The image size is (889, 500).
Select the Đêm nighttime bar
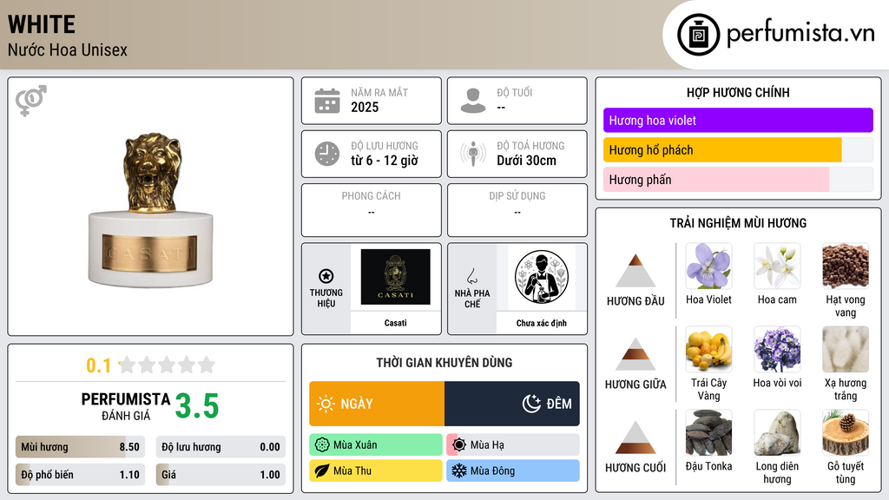[x=512, y=404]
